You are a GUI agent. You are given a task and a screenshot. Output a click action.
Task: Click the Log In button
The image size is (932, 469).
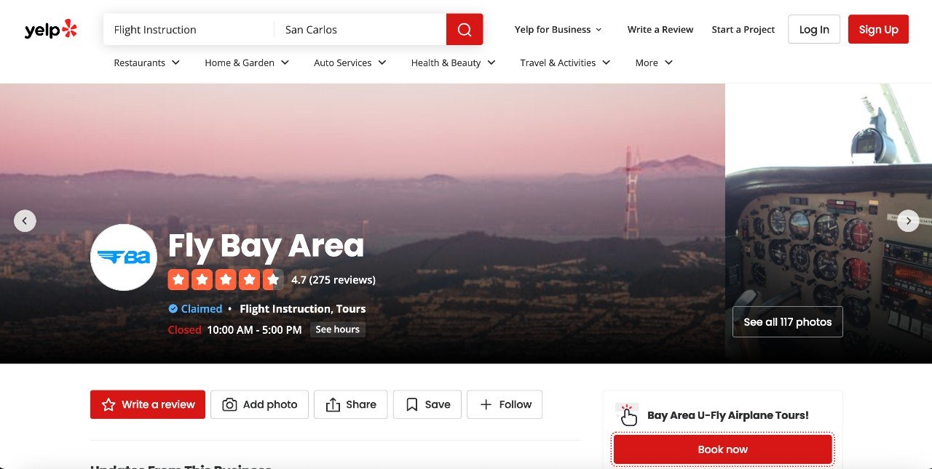tap(814, 29)
